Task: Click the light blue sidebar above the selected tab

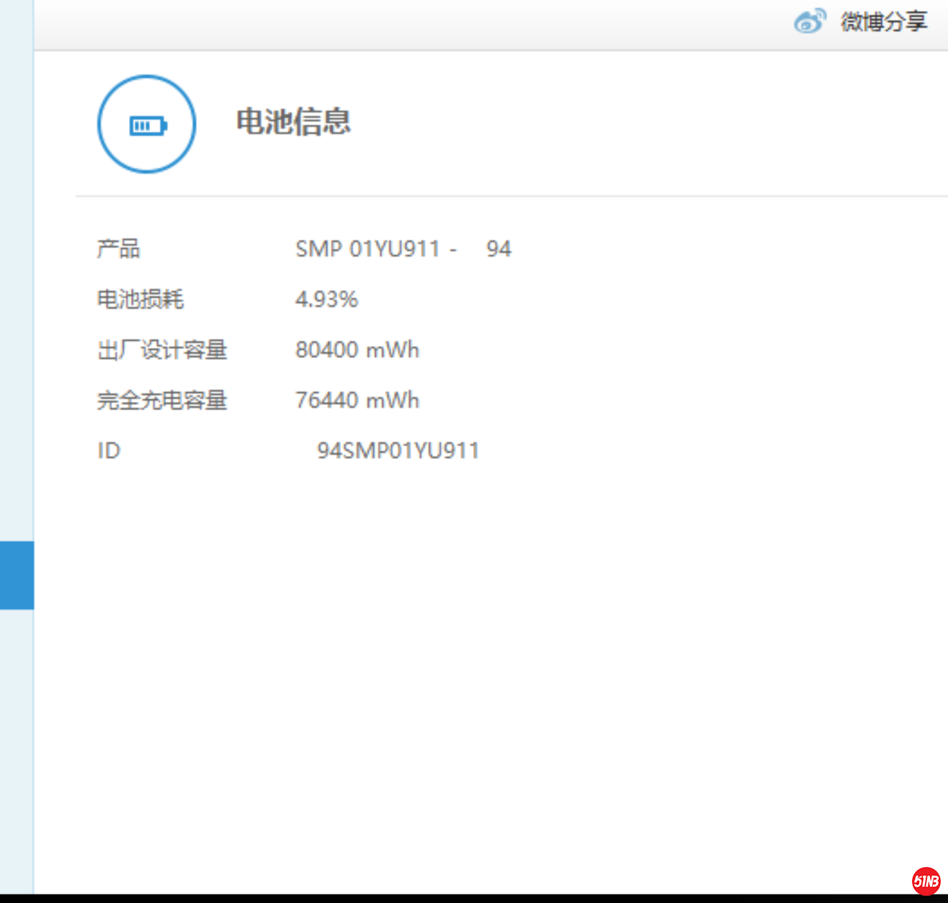Action: tap(17, 288)
